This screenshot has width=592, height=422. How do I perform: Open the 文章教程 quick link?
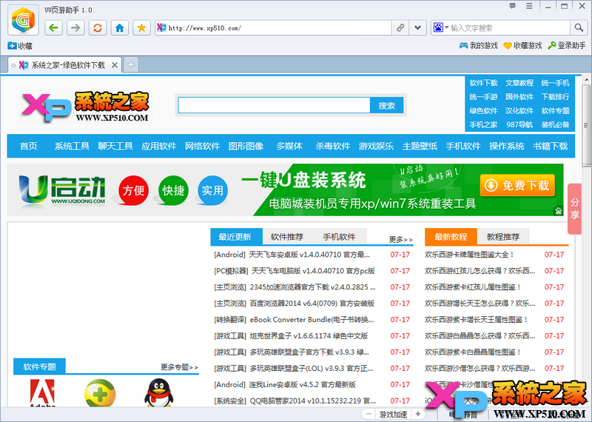[519, 83]
